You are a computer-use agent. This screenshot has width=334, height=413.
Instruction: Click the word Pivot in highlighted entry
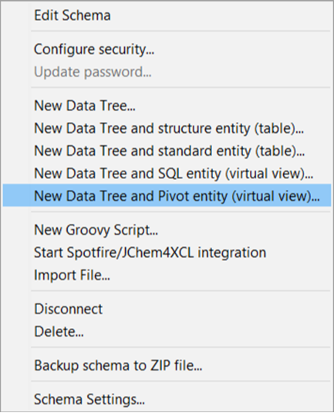[174, 196]
